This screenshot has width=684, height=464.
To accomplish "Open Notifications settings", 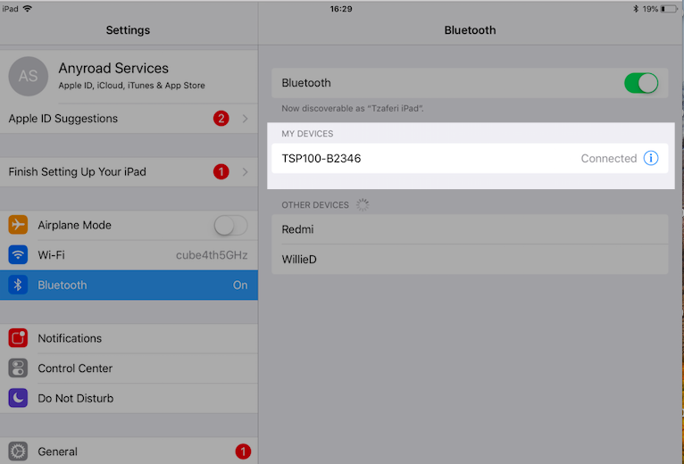I will pyautogui.click(x=129, y=338).
